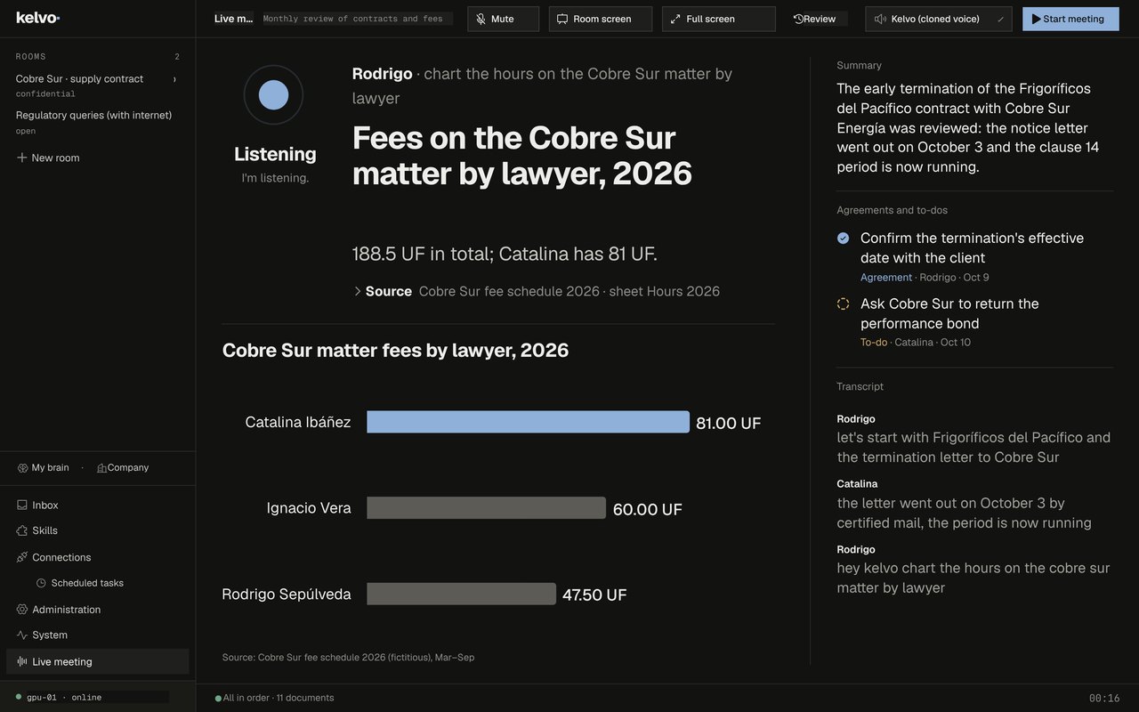Click the Connections plug icon
Viewport: 1139px width, 712px height.
tap(22, 557)
